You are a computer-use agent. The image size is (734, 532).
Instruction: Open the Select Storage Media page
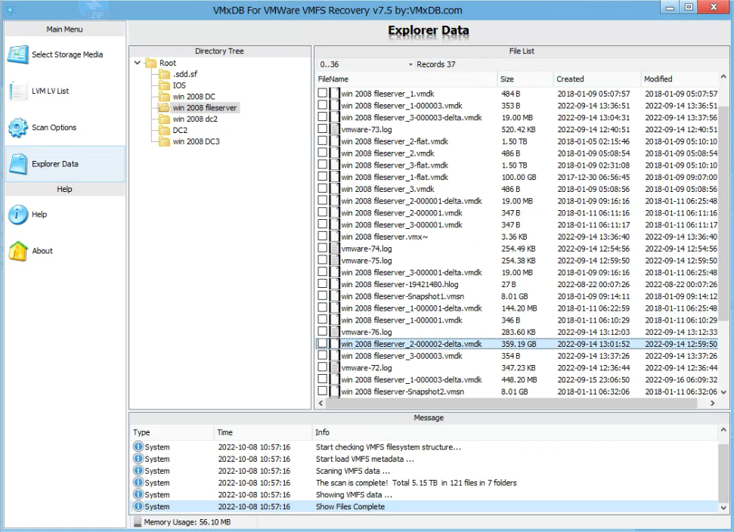[65, 54]
